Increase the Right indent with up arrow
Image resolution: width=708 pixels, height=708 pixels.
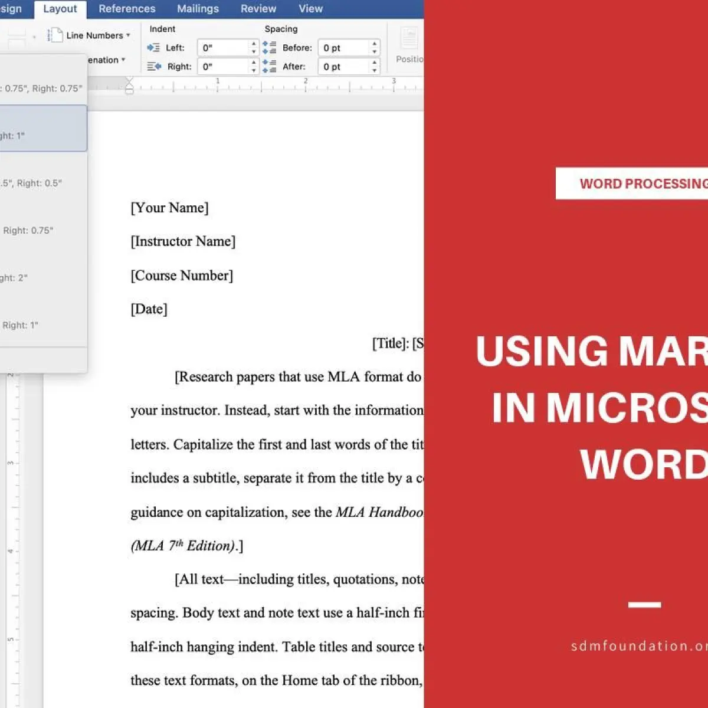(x=254, y=63)
